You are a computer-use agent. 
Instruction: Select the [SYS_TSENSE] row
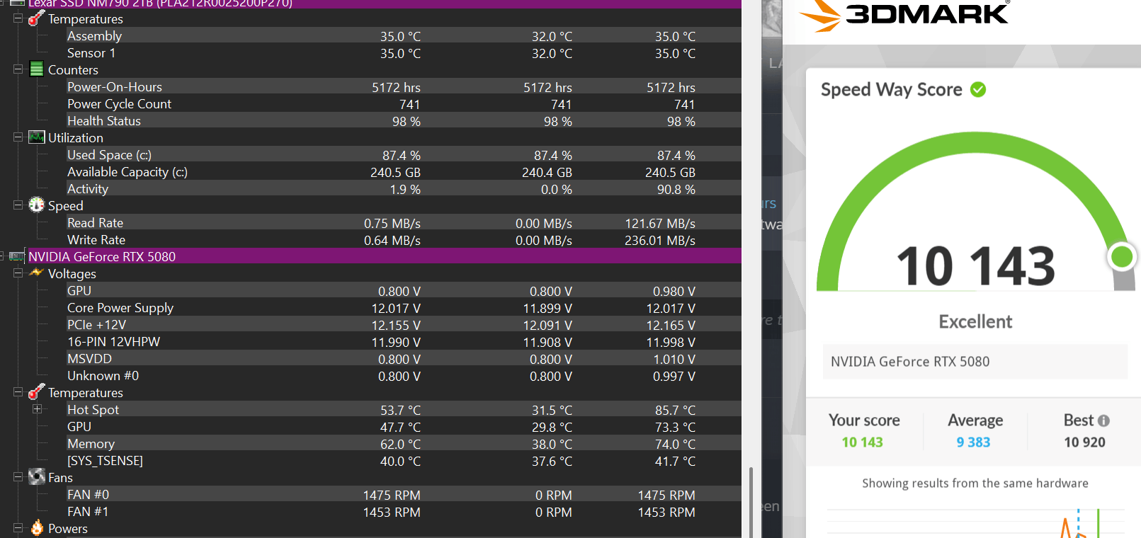pos(404,460)
